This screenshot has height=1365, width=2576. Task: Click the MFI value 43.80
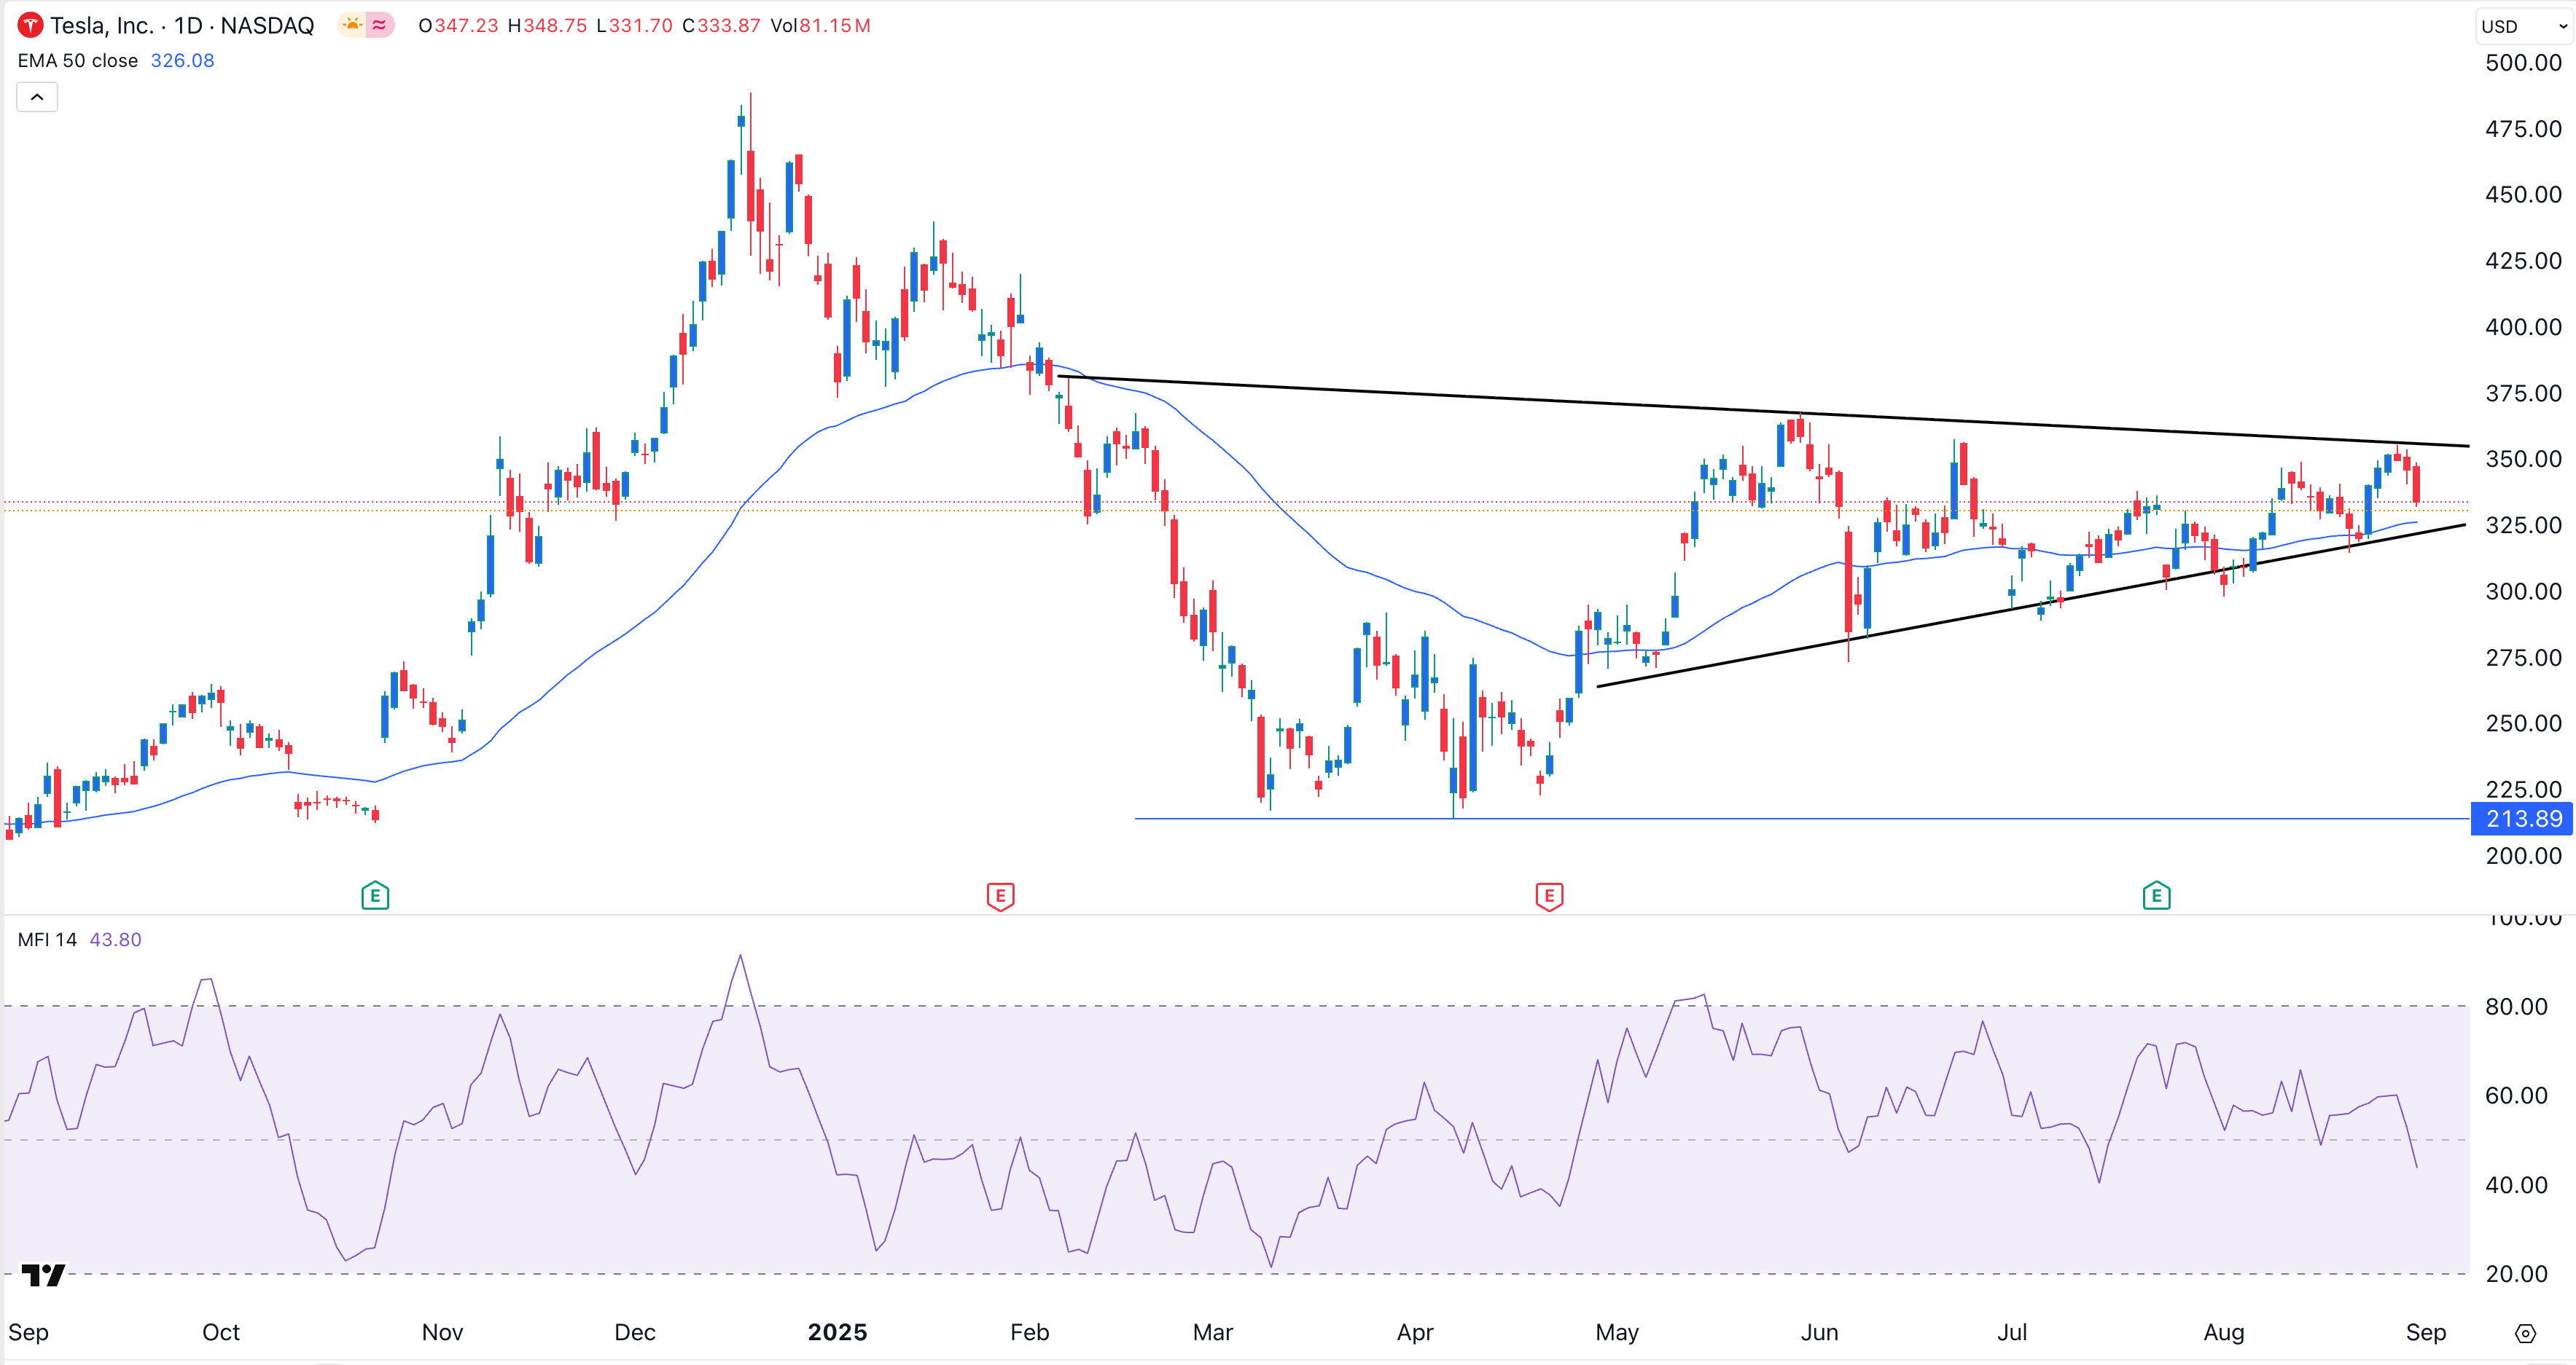click(x=115, y=940)
